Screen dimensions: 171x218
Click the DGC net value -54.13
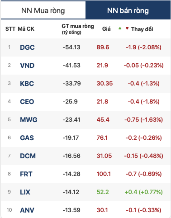click(x=71, y=47)
